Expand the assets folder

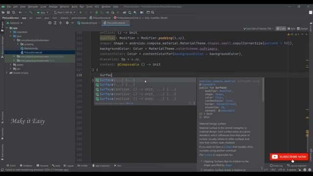[x=11, y=65]
